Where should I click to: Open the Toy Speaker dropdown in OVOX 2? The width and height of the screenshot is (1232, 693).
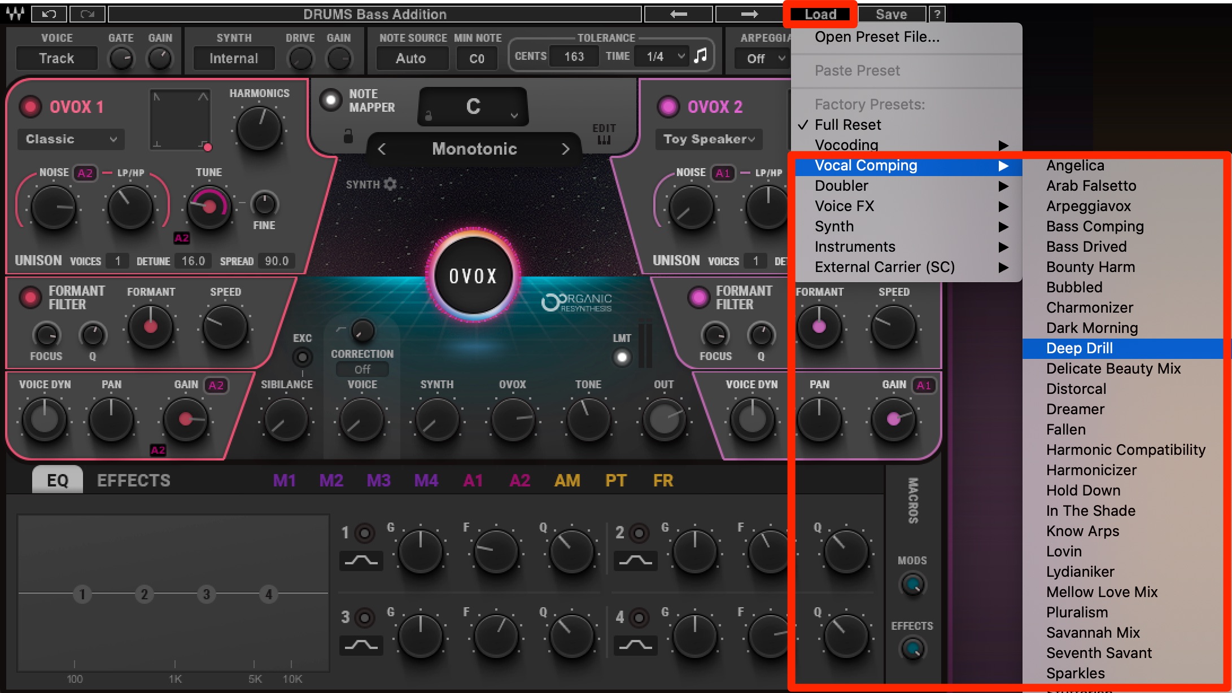[709, 139]
